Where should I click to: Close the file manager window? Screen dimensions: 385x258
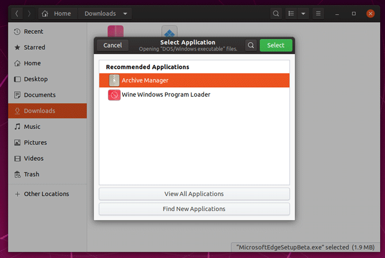click(x=370, y=14)
